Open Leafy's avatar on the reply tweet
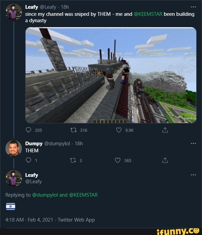The image size is (202, 235). pyautogui.click(x=13, y=178)
